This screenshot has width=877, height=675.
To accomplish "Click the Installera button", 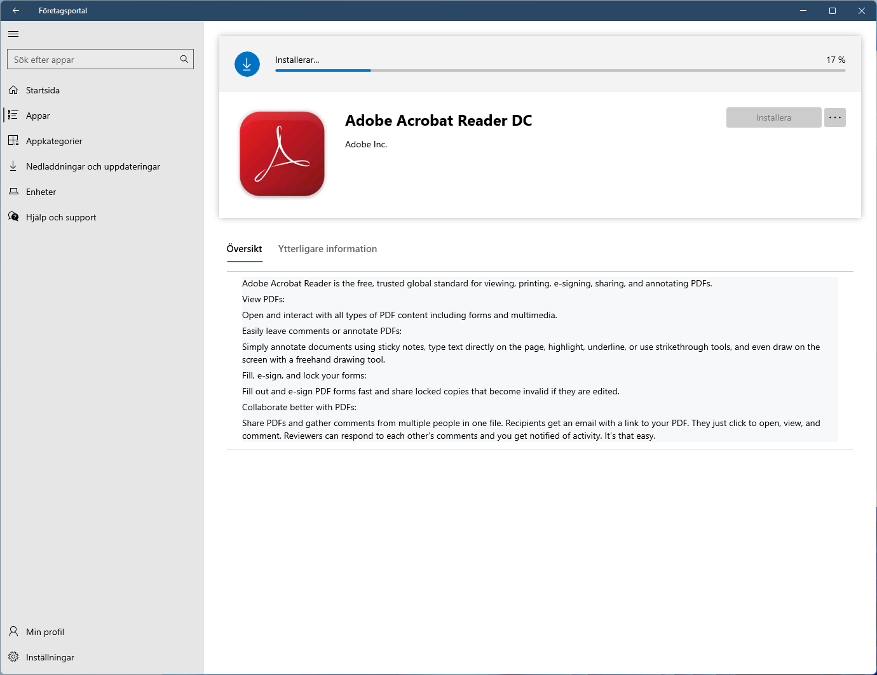I will click(x=773, y=117).
